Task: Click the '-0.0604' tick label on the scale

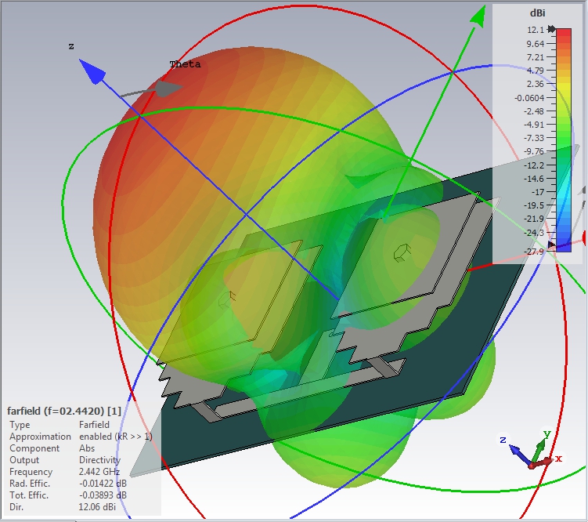Action: pyautogui.click(x=529, y=98)
